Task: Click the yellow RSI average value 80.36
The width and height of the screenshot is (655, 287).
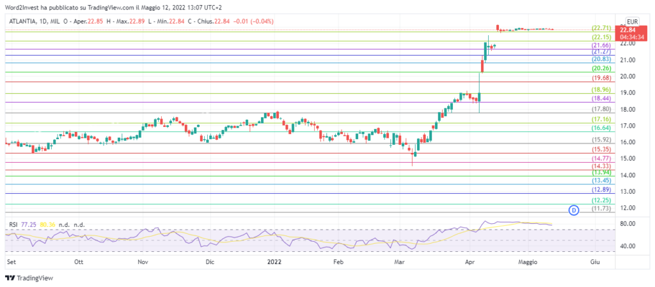Action: [48, 225]
